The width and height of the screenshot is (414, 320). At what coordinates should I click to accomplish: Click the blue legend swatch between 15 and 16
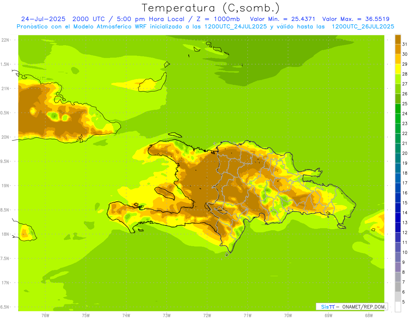pyautogui.click(x=398, y=198)
